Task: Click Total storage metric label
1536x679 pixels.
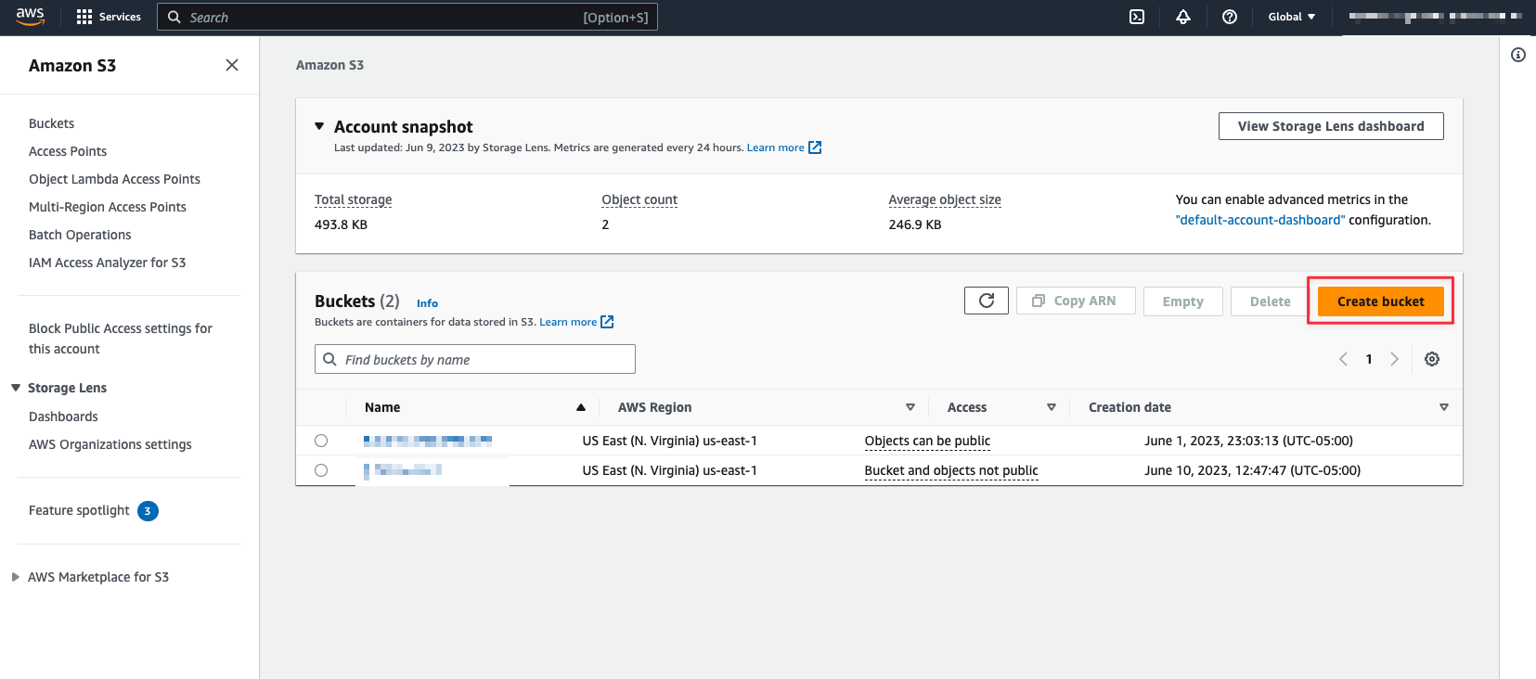Action: point(353,199)
